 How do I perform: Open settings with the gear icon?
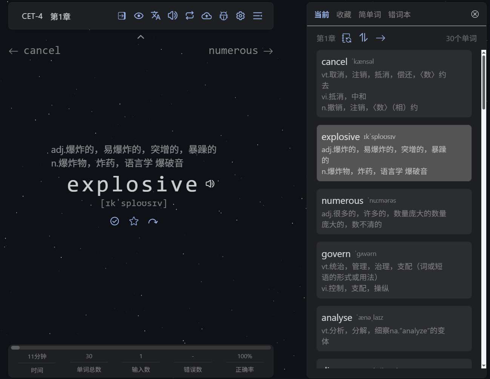(x=241, y=16)
